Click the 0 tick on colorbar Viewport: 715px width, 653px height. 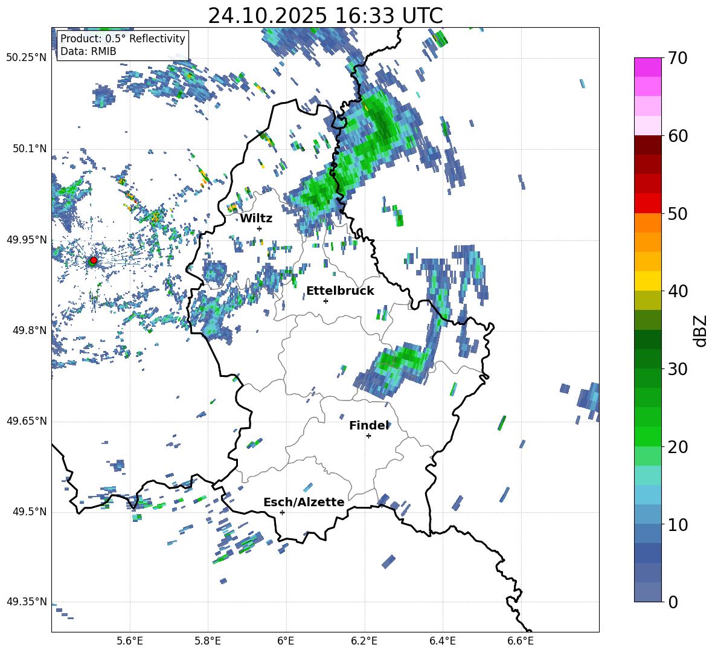click(x=673, y=602)
